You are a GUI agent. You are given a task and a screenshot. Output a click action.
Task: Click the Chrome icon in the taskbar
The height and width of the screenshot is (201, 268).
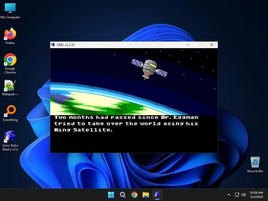134,195
